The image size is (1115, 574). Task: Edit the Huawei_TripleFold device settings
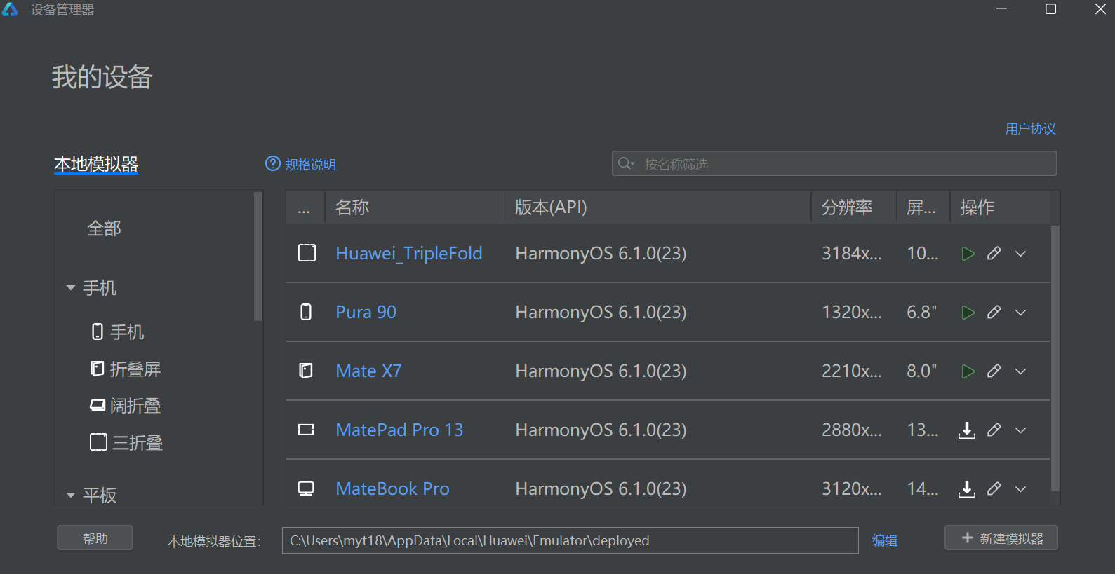994,254
